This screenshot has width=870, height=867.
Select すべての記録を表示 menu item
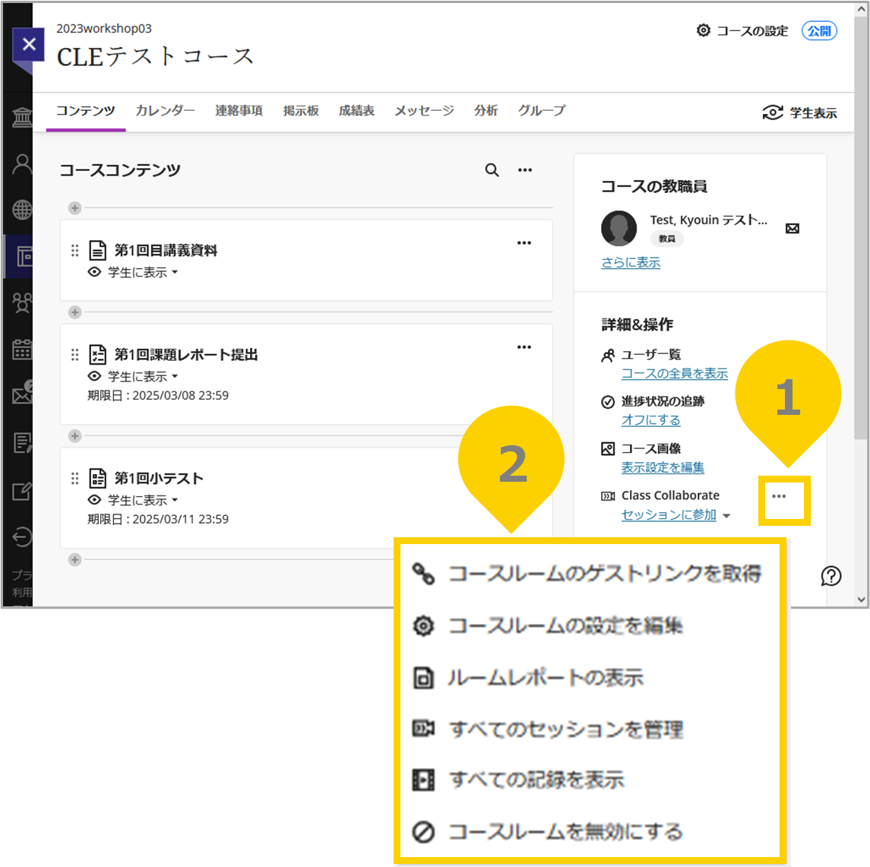point(519,780)
